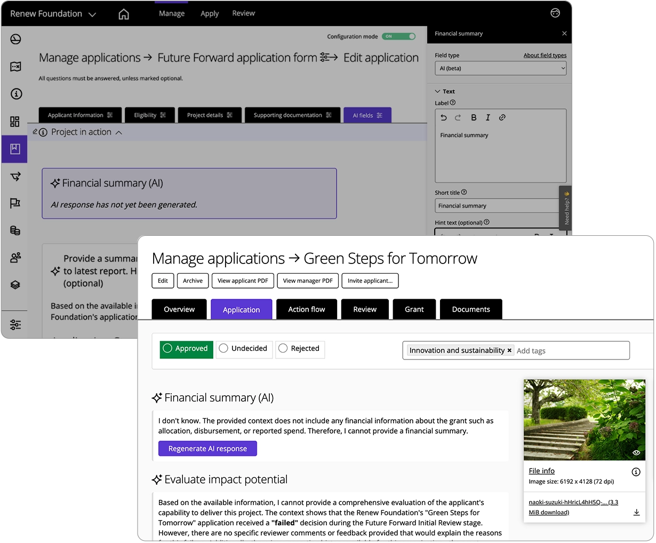This screenshot has width=656, height=543.
Task: Toggle image preview visibility eye icon
Action: [636, 452]
